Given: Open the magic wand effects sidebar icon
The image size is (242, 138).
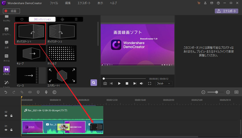Looking at the screenshot, I should tap(7, 83).
